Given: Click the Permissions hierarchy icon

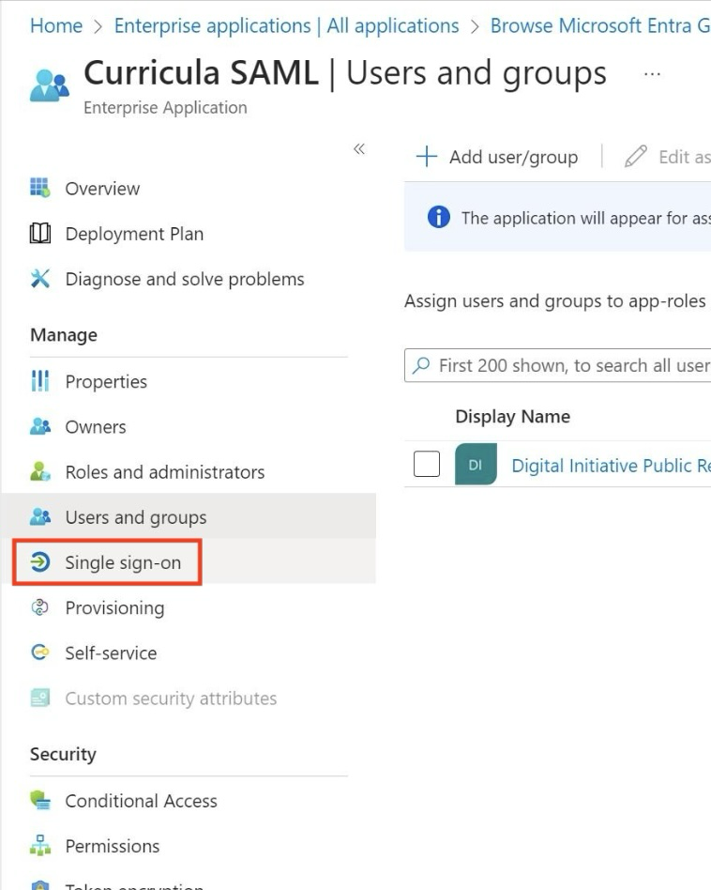Looking at the screenshot, I should (x=39, y=846).
